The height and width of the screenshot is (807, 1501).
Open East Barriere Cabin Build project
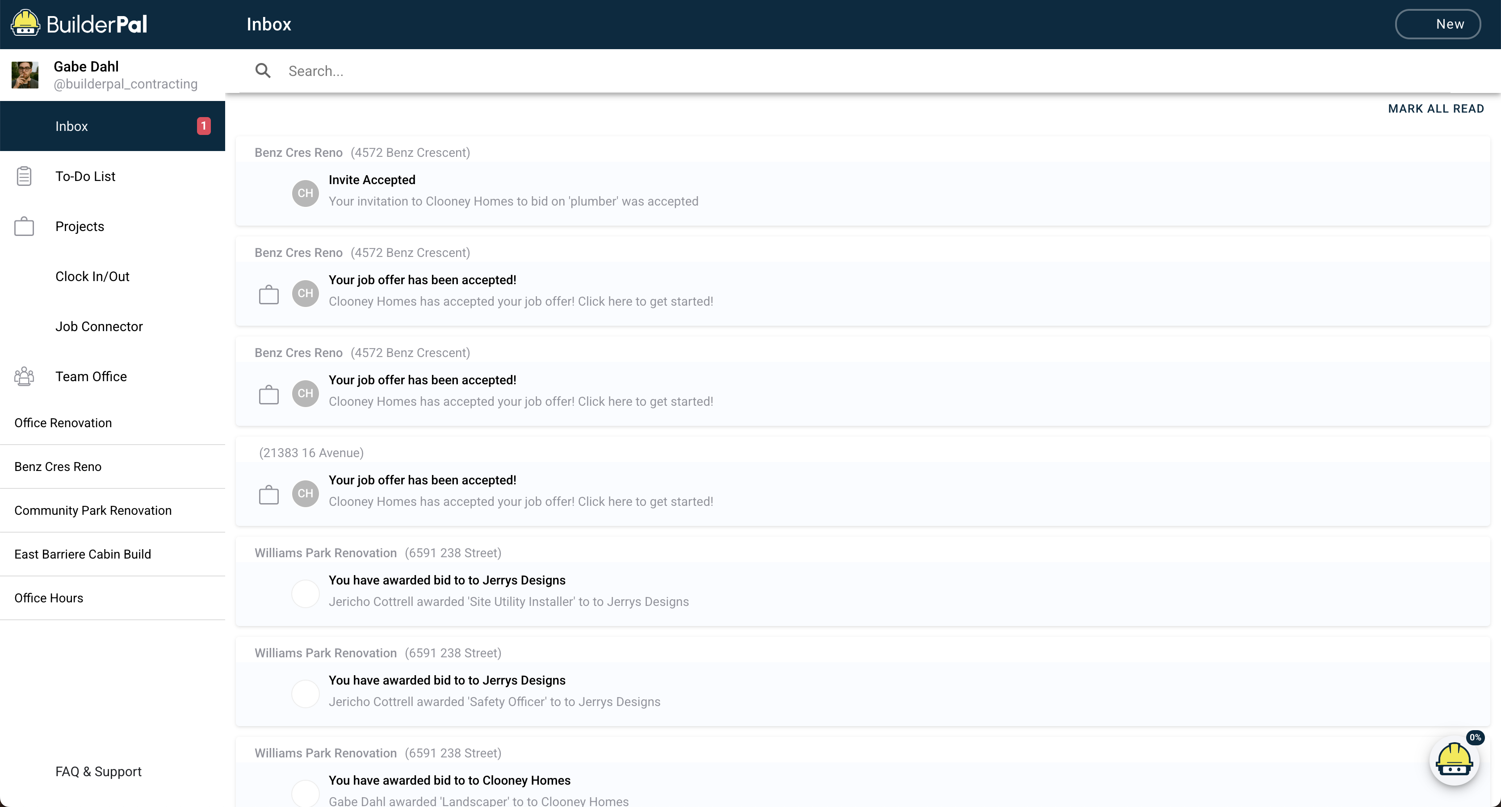[x=83, y=554]
